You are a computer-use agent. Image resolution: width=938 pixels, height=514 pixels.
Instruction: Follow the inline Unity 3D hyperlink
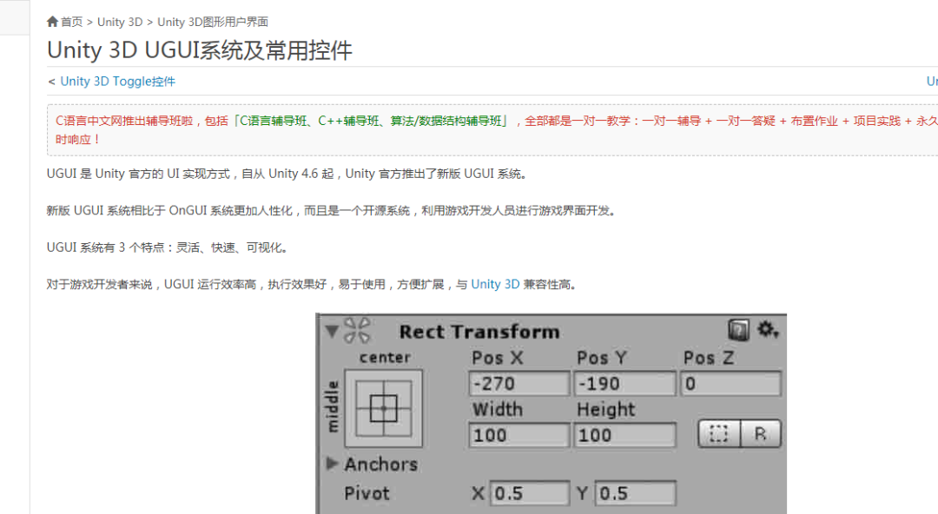click(495, 284)
